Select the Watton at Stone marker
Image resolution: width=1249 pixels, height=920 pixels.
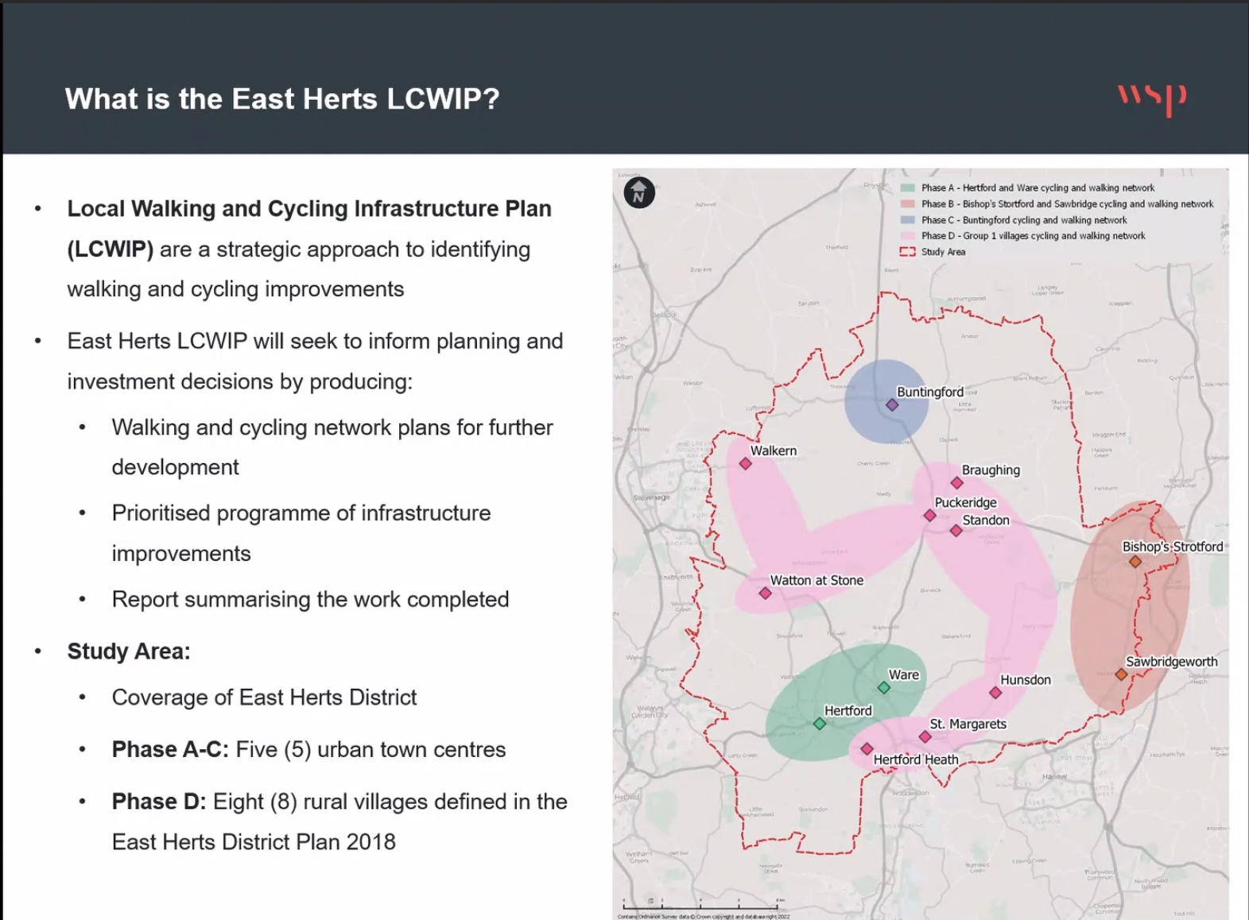coord(765,593)
